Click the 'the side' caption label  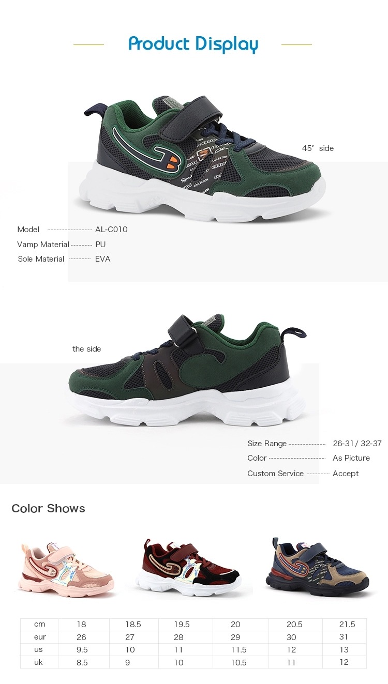86,349
